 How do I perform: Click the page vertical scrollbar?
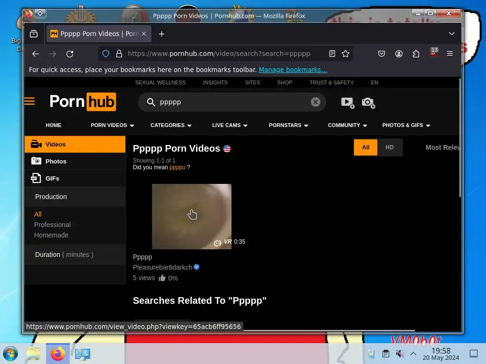(460, 138)
